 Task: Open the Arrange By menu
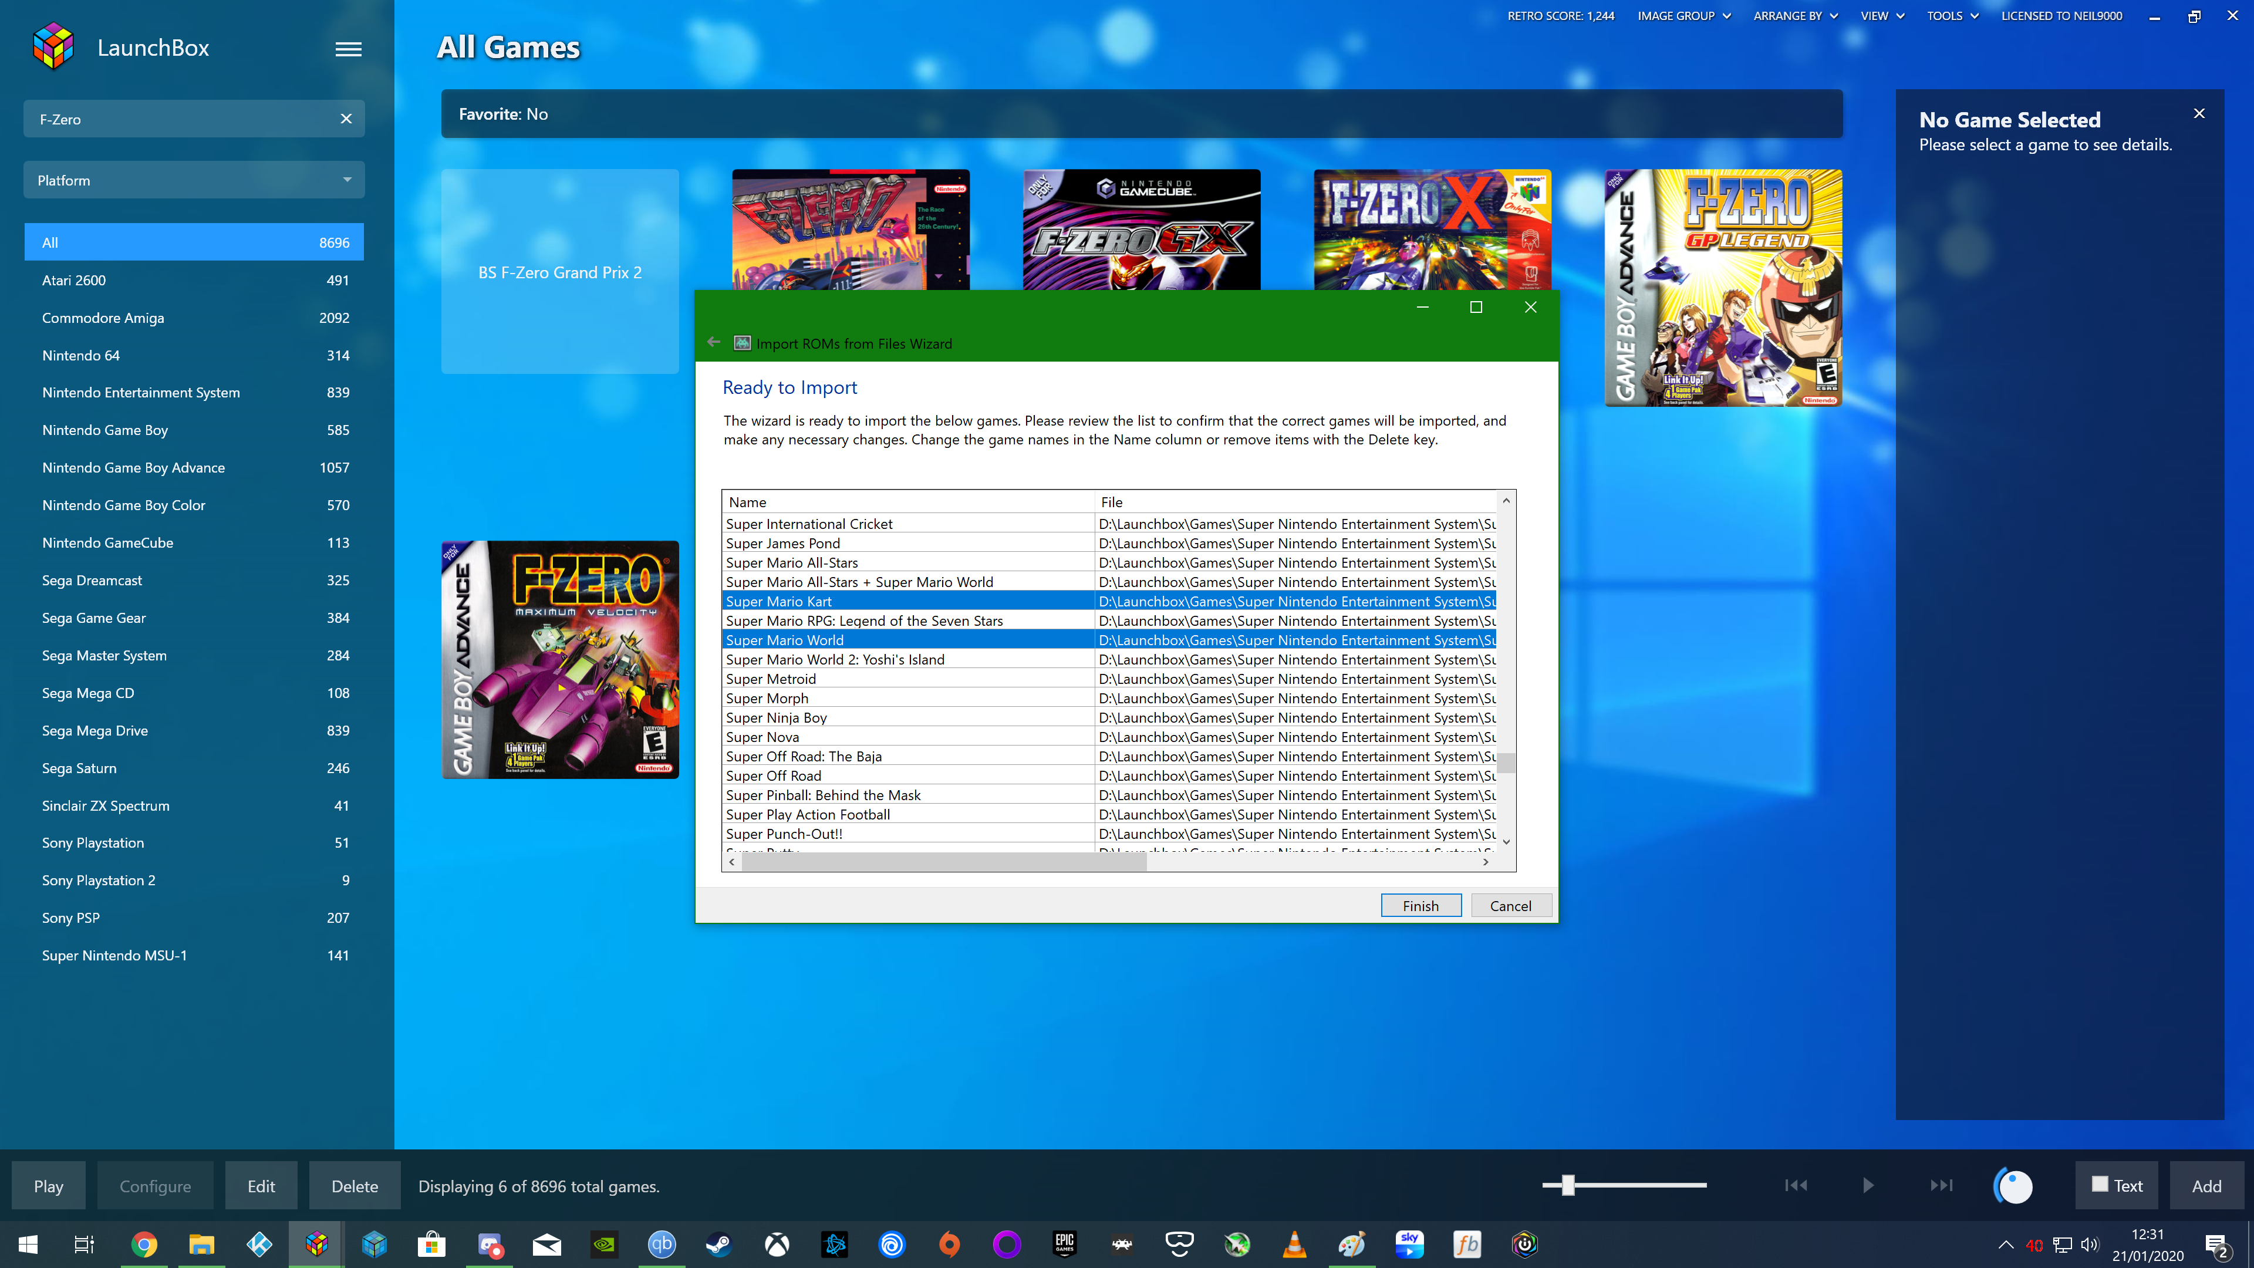pos(1794,16)
